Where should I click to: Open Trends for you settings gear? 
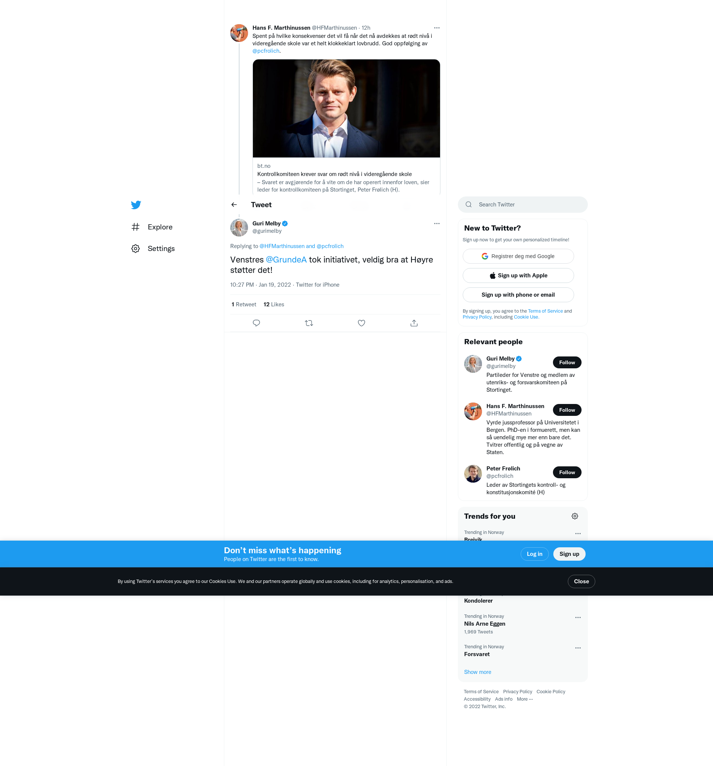[x=574, y=516]
